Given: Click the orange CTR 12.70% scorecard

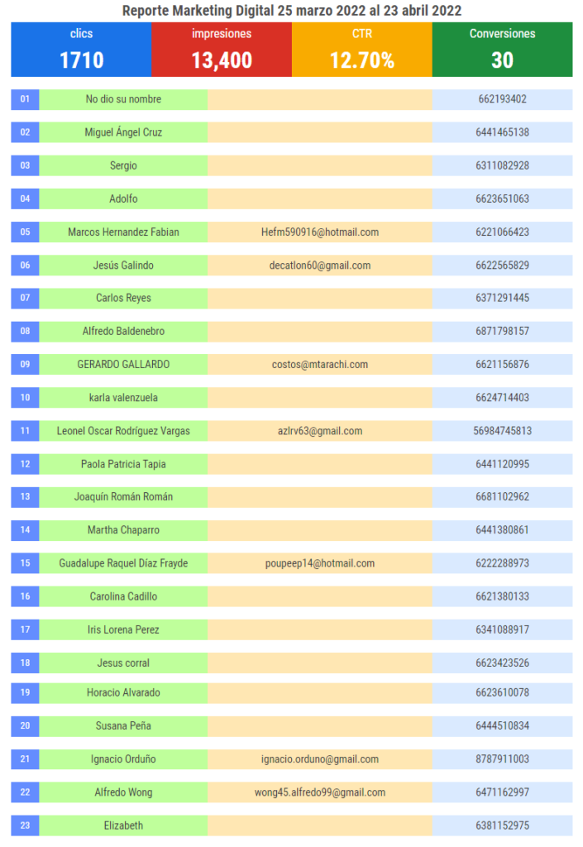Looking at the screenshot, I should (362, 49).
